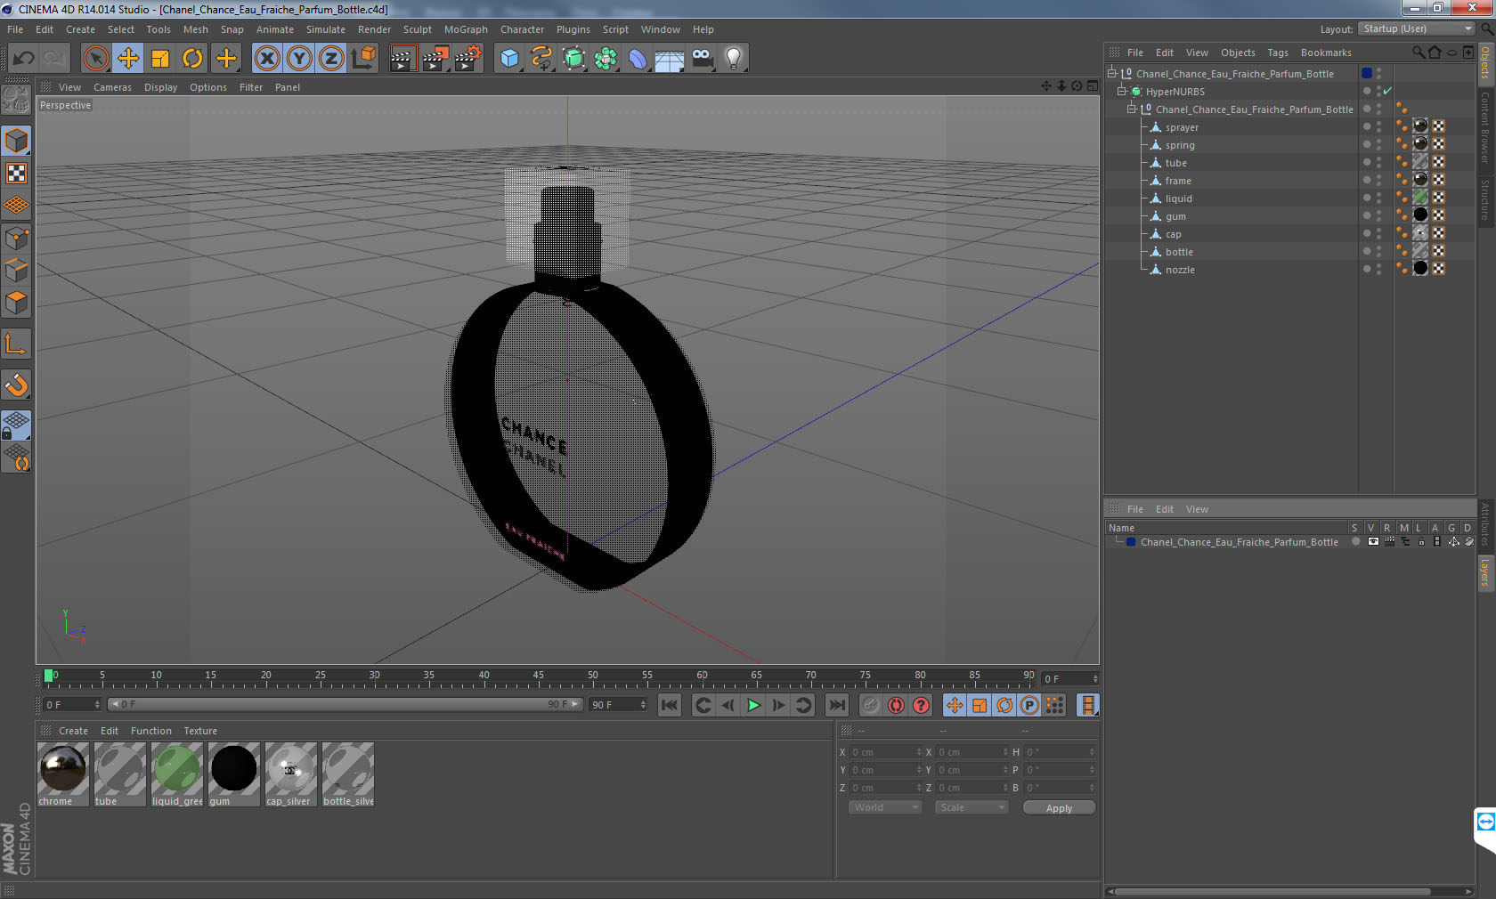The height and width of the screenshot is (899, 1496).
Task: Click the Make Editable icon
Action: point(16,100)
